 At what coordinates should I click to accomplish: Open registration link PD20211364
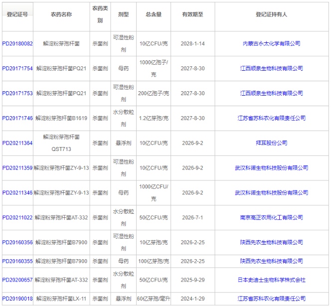pos(17,144)
